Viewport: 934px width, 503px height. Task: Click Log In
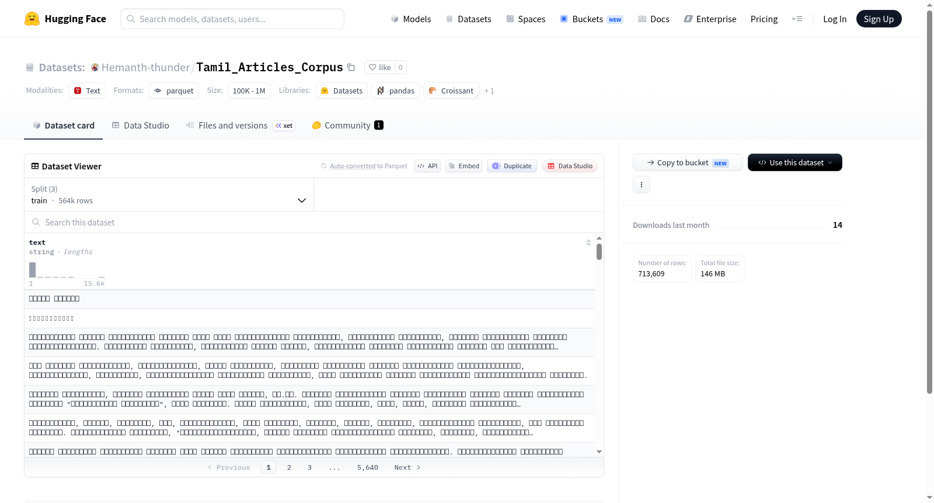coord(835,19)
